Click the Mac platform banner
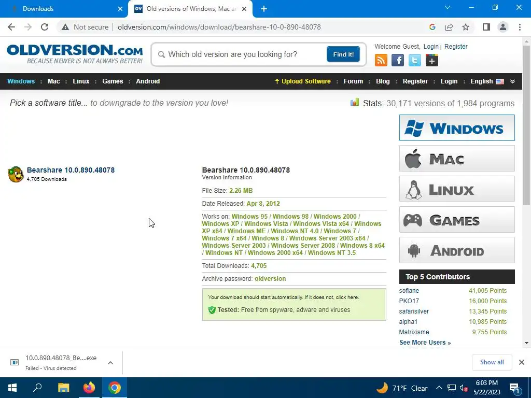Image resolution: width=531 pixels, height=398 pixels. [x=457, y=159]
